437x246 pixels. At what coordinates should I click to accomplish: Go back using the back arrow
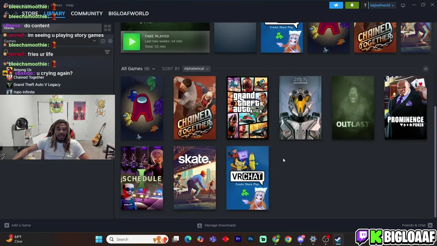(6, 14)
